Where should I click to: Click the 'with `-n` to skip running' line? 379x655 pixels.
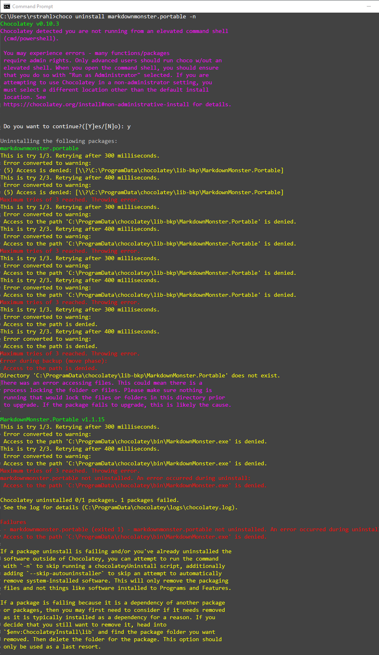114,566
